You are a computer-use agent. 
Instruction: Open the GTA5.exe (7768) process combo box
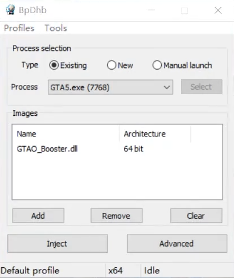[x=110, y=87]
